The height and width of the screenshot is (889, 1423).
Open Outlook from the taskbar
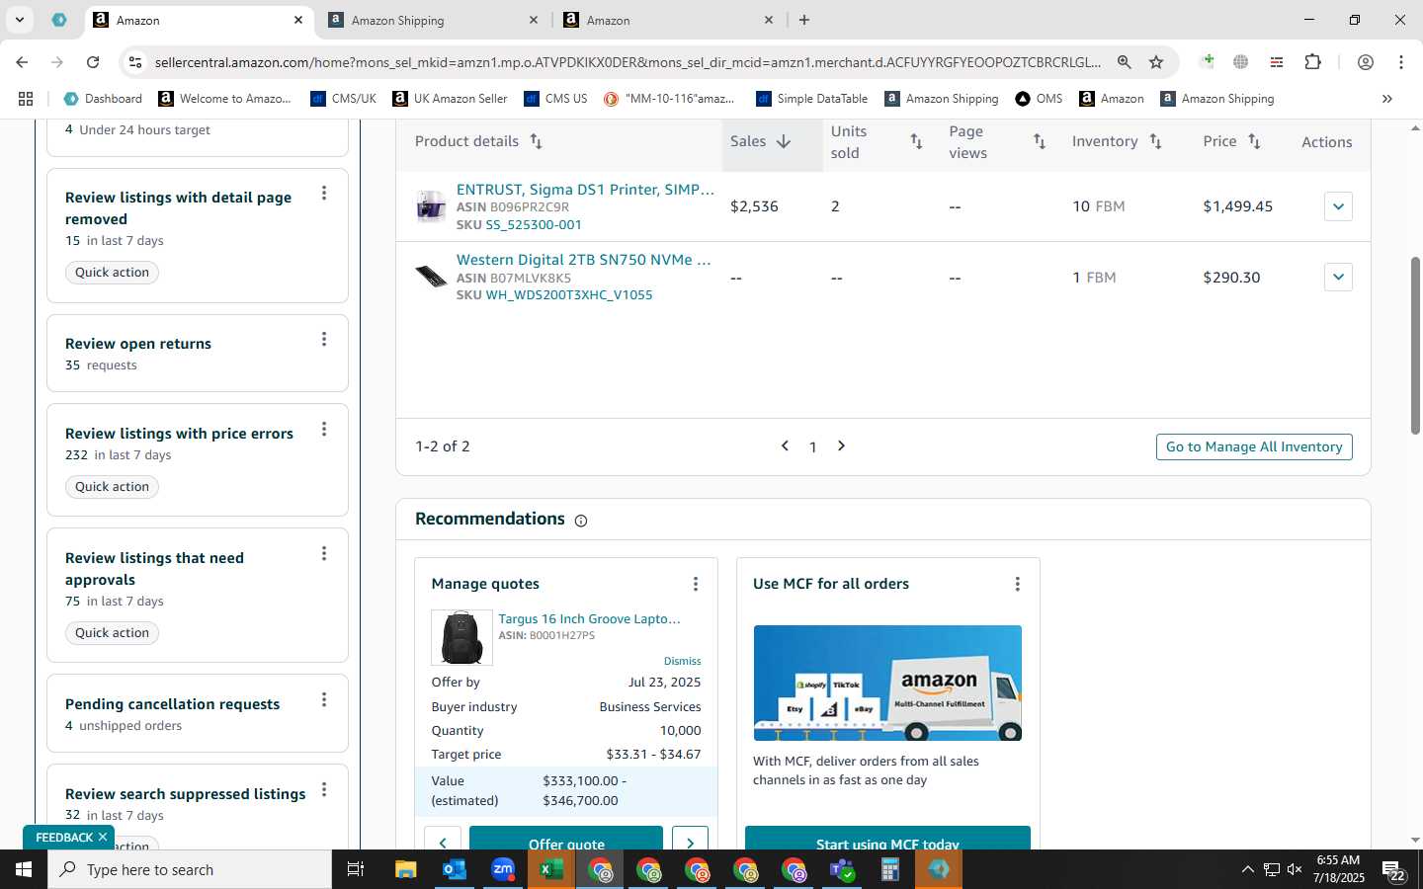(455, 870)
